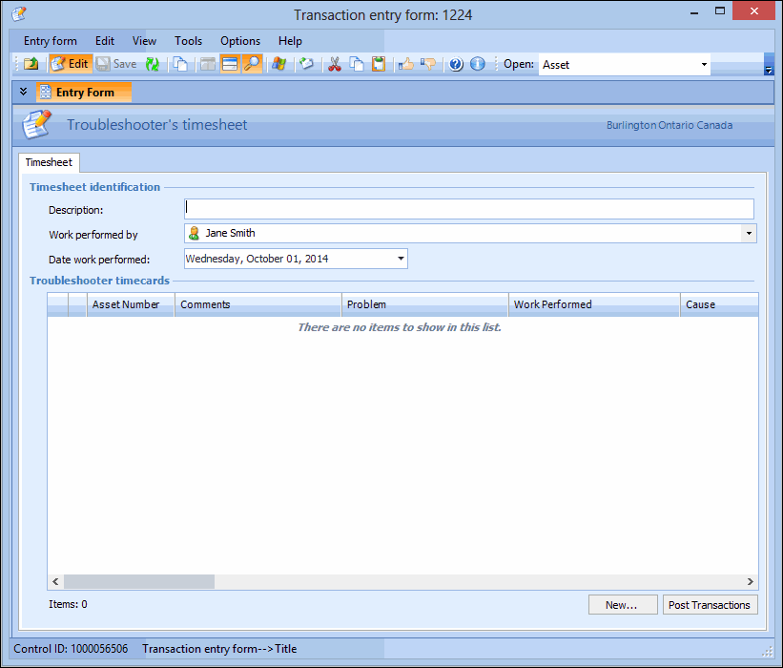The height and width of the screenshot is (668, 783).
Task: Click the green refresh arrows icon
Action: (x=152, y=65)
